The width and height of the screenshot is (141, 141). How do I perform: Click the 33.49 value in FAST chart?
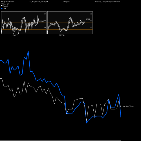pos(42,21)
